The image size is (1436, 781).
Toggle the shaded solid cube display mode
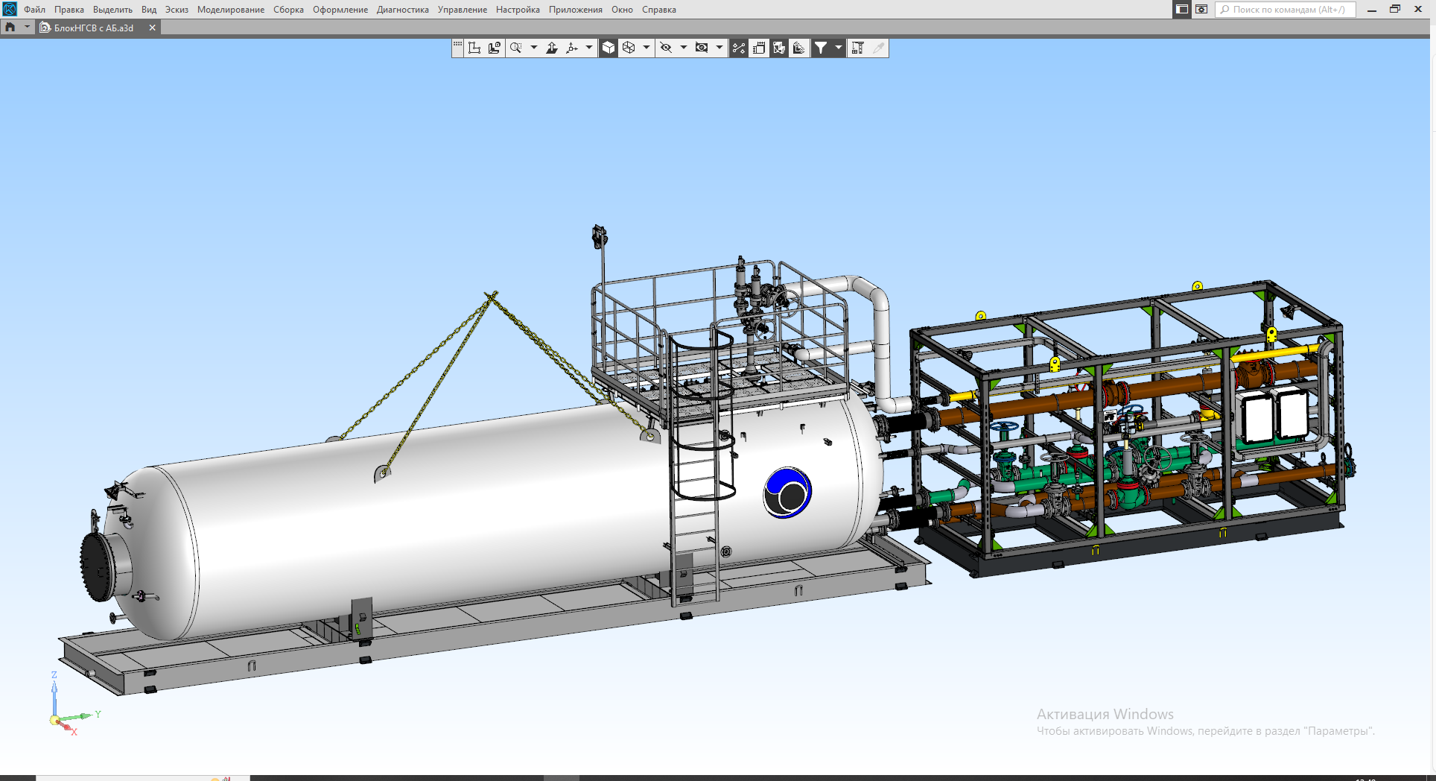[x=609, y=48]
